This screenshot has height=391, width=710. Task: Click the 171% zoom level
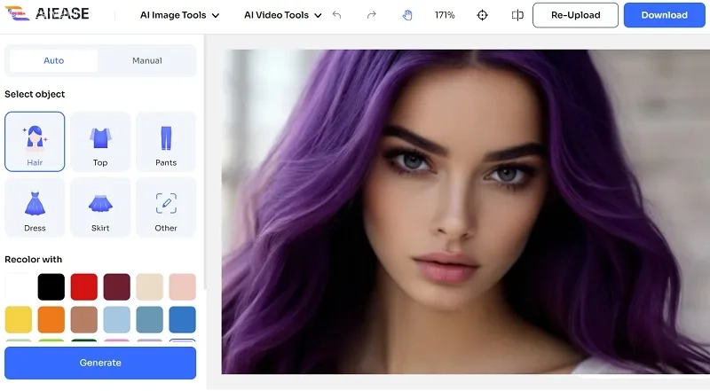pyautogui.click(x=445, y=15)
